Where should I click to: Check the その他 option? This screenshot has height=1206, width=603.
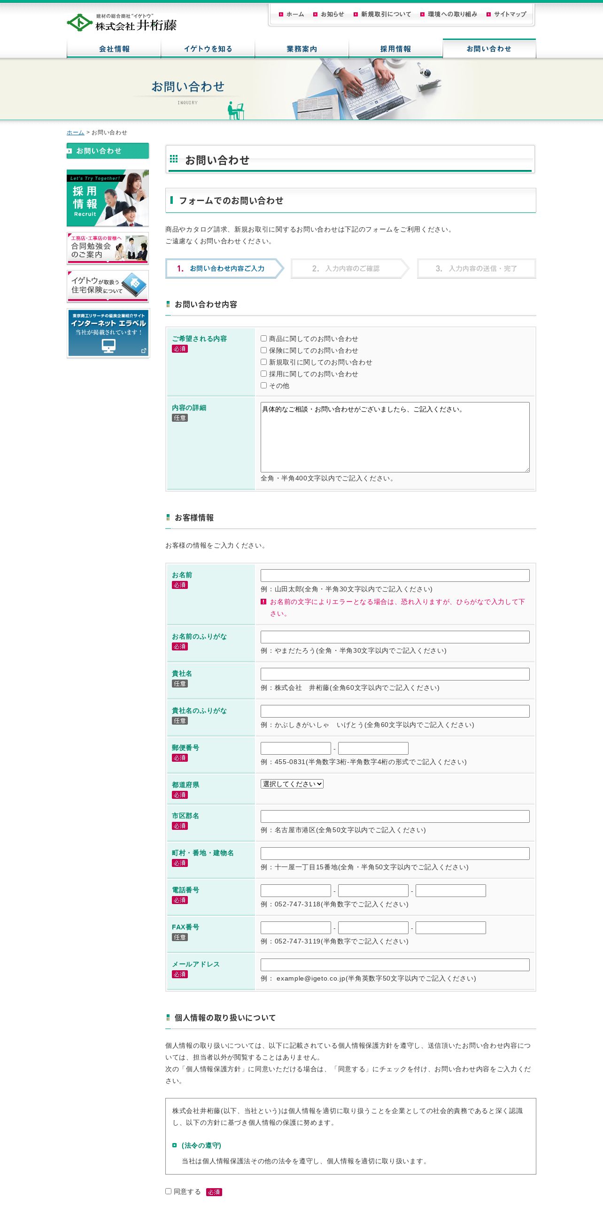263,386
